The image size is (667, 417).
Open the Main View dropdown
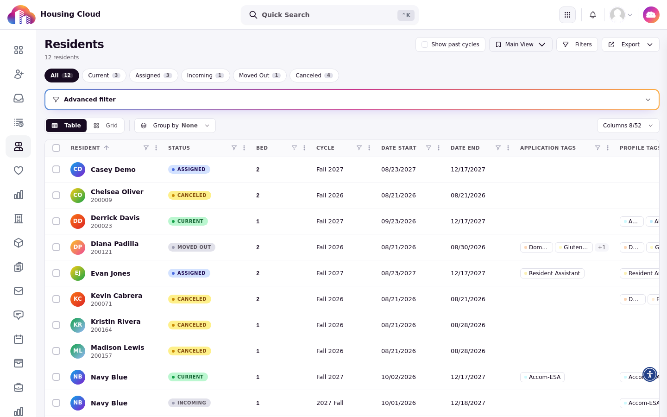tap(521, 44)
